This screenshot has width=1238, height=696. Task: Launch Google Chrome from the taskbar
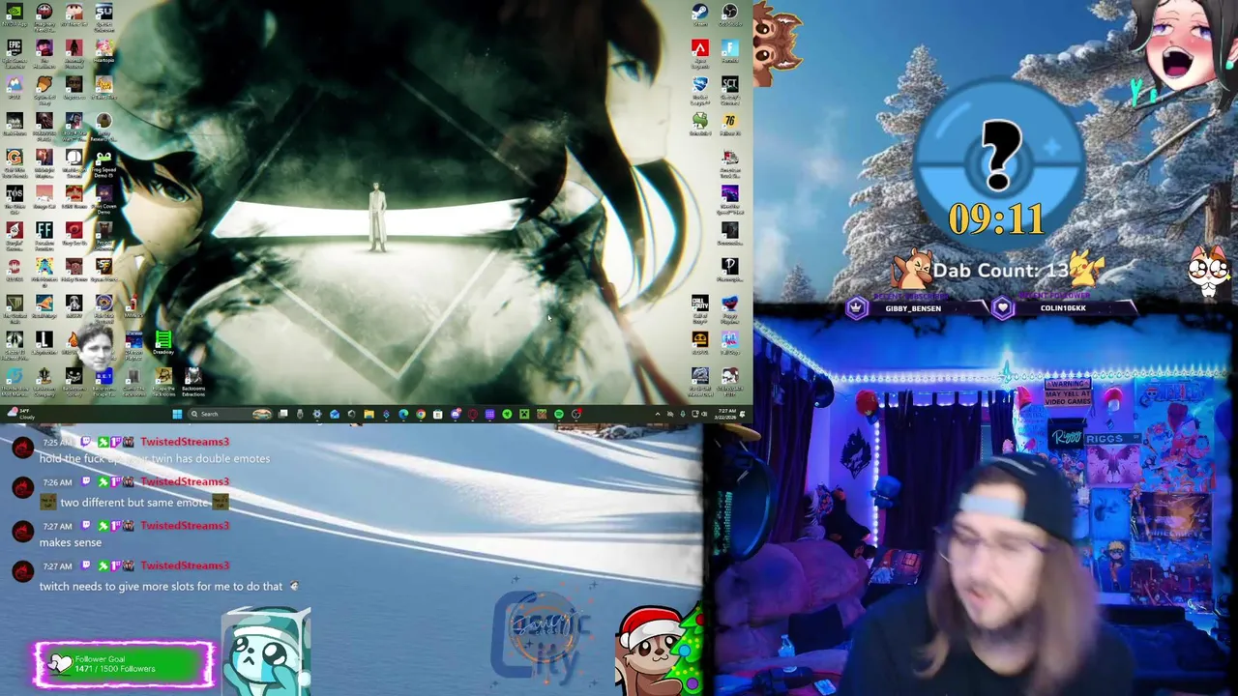(421, 414)
